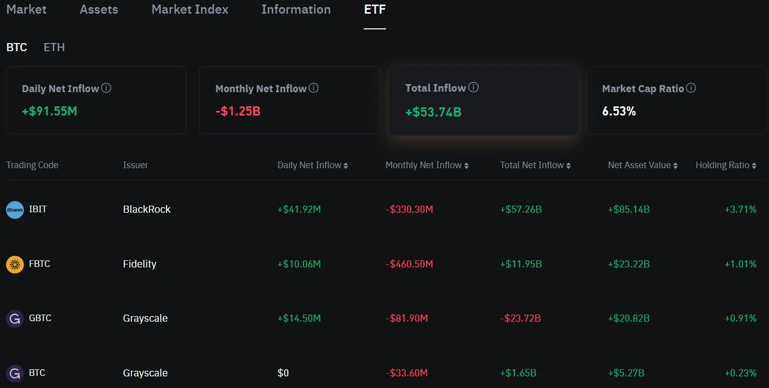Sort table by Total Net Inflow column
The height and width of the screenshot is (388, 769).
tap(535, 165)
